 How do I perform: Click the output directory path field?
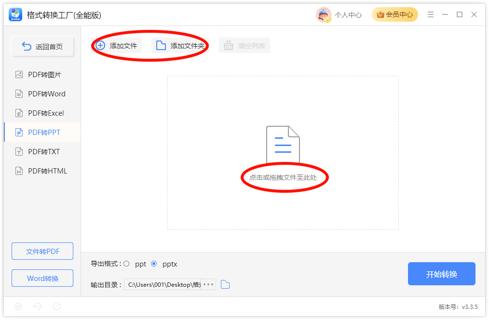(x=163, y=284)
